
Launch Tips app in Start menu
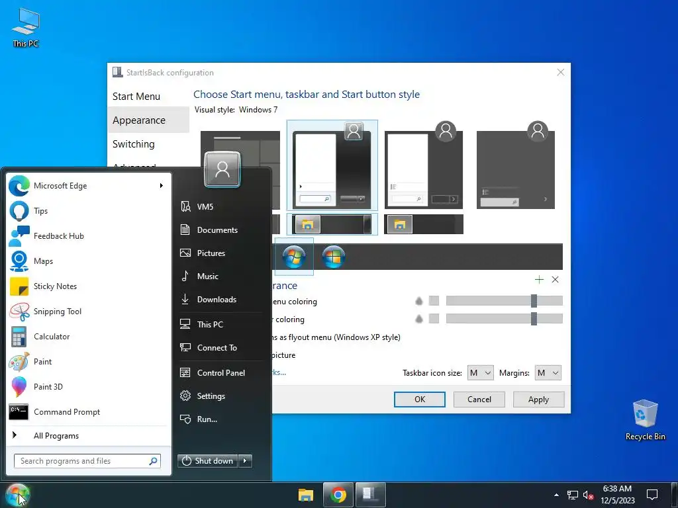click(x=87, y=211)
